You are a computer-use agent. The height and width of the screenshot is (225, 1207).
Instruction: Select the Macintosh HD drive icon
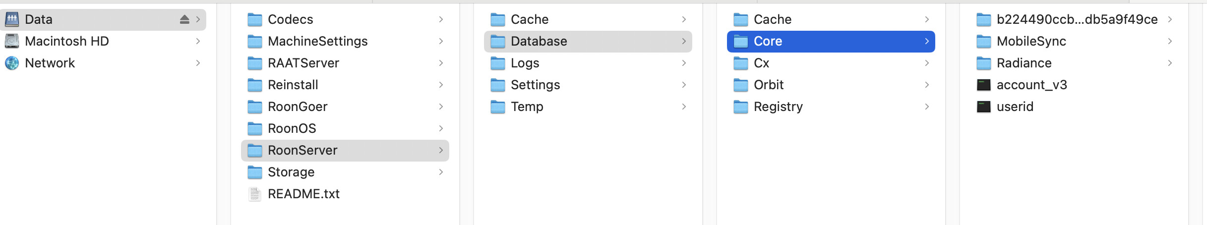click(x=12, y=41)
